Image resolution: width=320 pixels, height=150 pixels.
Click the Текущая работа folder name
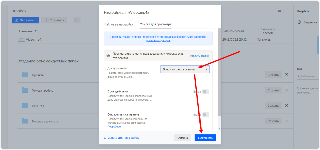pyautogui.click(x=43, y=90)
